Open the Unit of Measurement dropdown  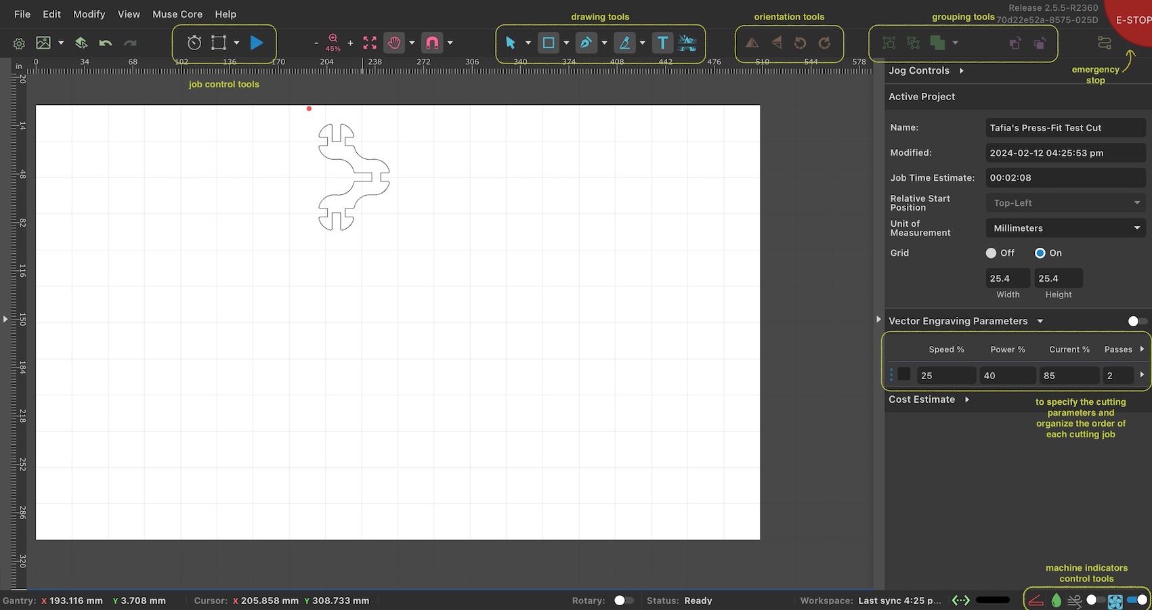click(1065, 228)
